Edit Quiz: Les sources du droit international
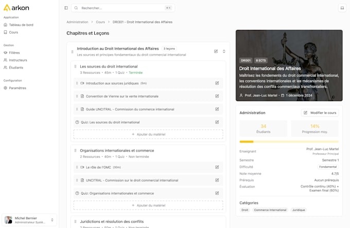Screen dimensions: 350x228 click(217, 122)
